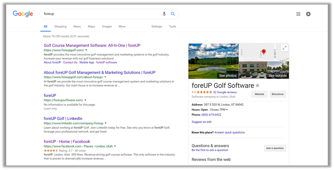Open foreUP Golf LinkedIn result
Screen dimensions: 334x170
pos(63,119)
